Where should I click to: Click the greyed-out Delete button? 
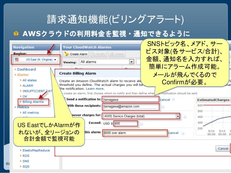click(x=117, y=54)
